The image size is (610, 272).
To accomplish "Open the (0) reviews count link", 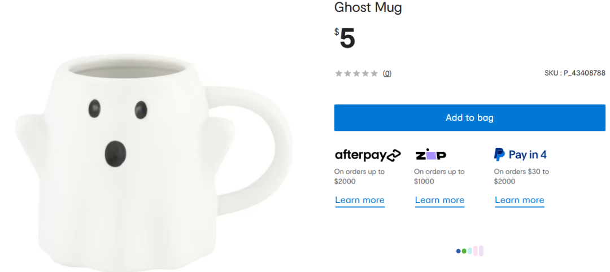I will pos(387,73).
